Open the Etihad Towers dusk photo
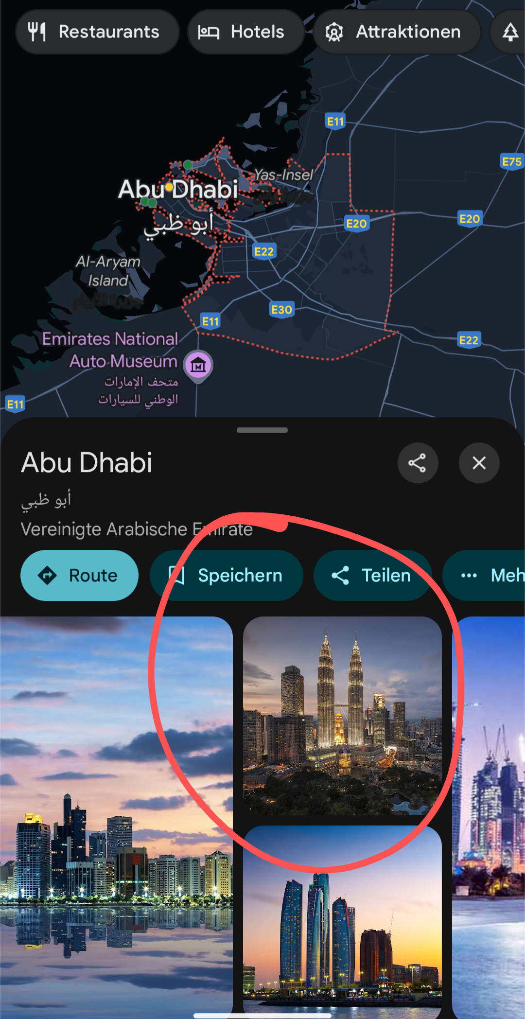The image size is (525, 1019). (x=342, y=922)
